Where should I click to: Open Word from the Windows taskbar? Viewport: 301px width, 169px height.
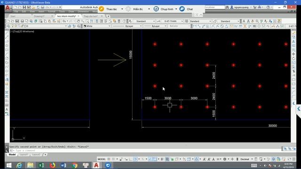pos(63,165)
